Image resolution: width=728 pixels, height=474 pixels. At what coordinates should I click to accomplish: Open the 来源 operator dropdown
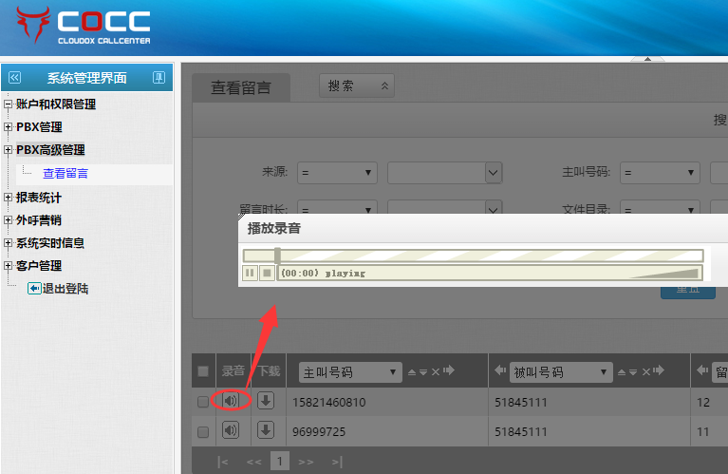[x=337, y=173]
